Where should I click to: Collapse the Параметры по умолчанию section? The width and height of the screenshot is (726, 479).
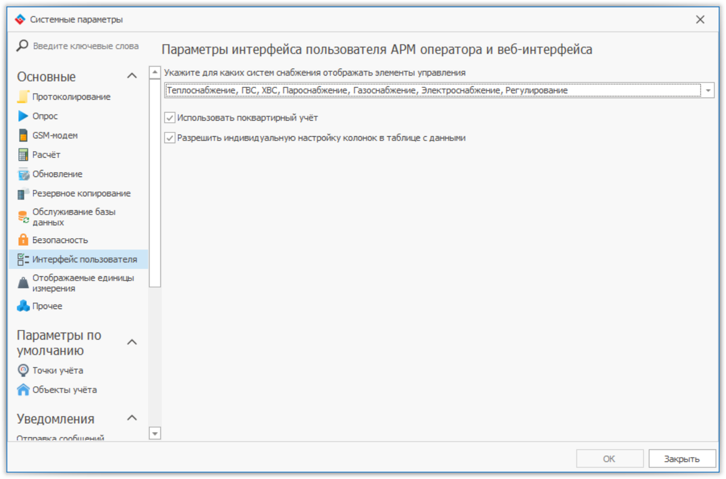click(x=131, y=342)
